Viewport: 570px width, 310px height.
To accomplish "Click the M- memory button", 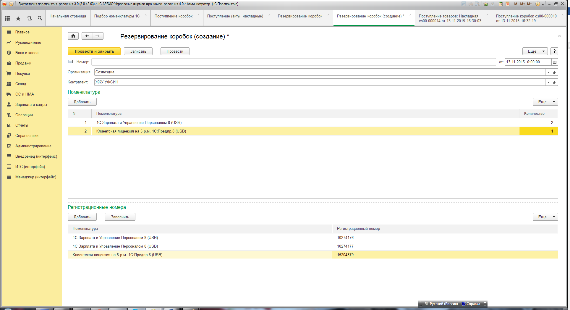I will tap(529, 4).
